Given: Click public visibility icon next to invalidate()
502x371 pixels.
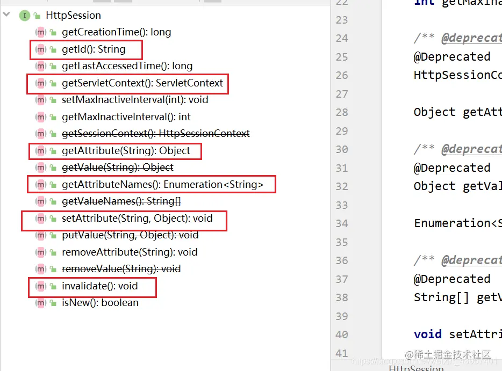Looking at the screenshot, I should 53,286.
